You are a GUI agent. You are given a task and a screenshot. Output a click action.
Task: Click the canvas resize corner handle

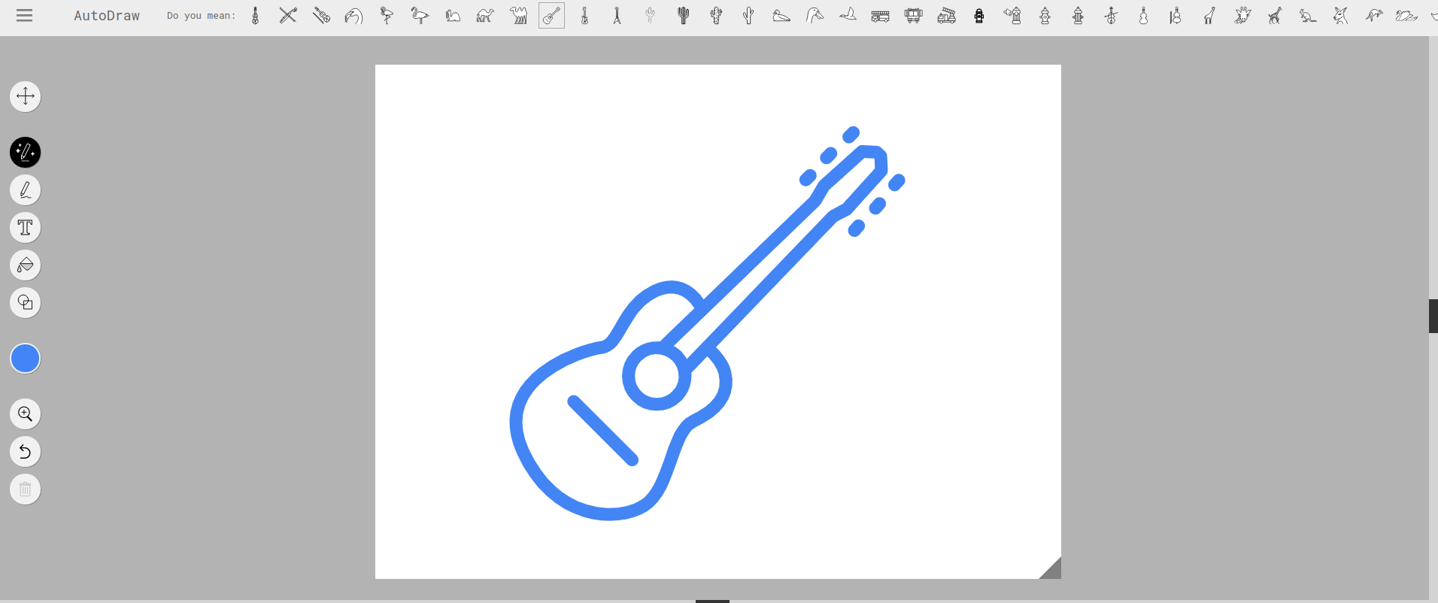click(x=1051, y=570)
